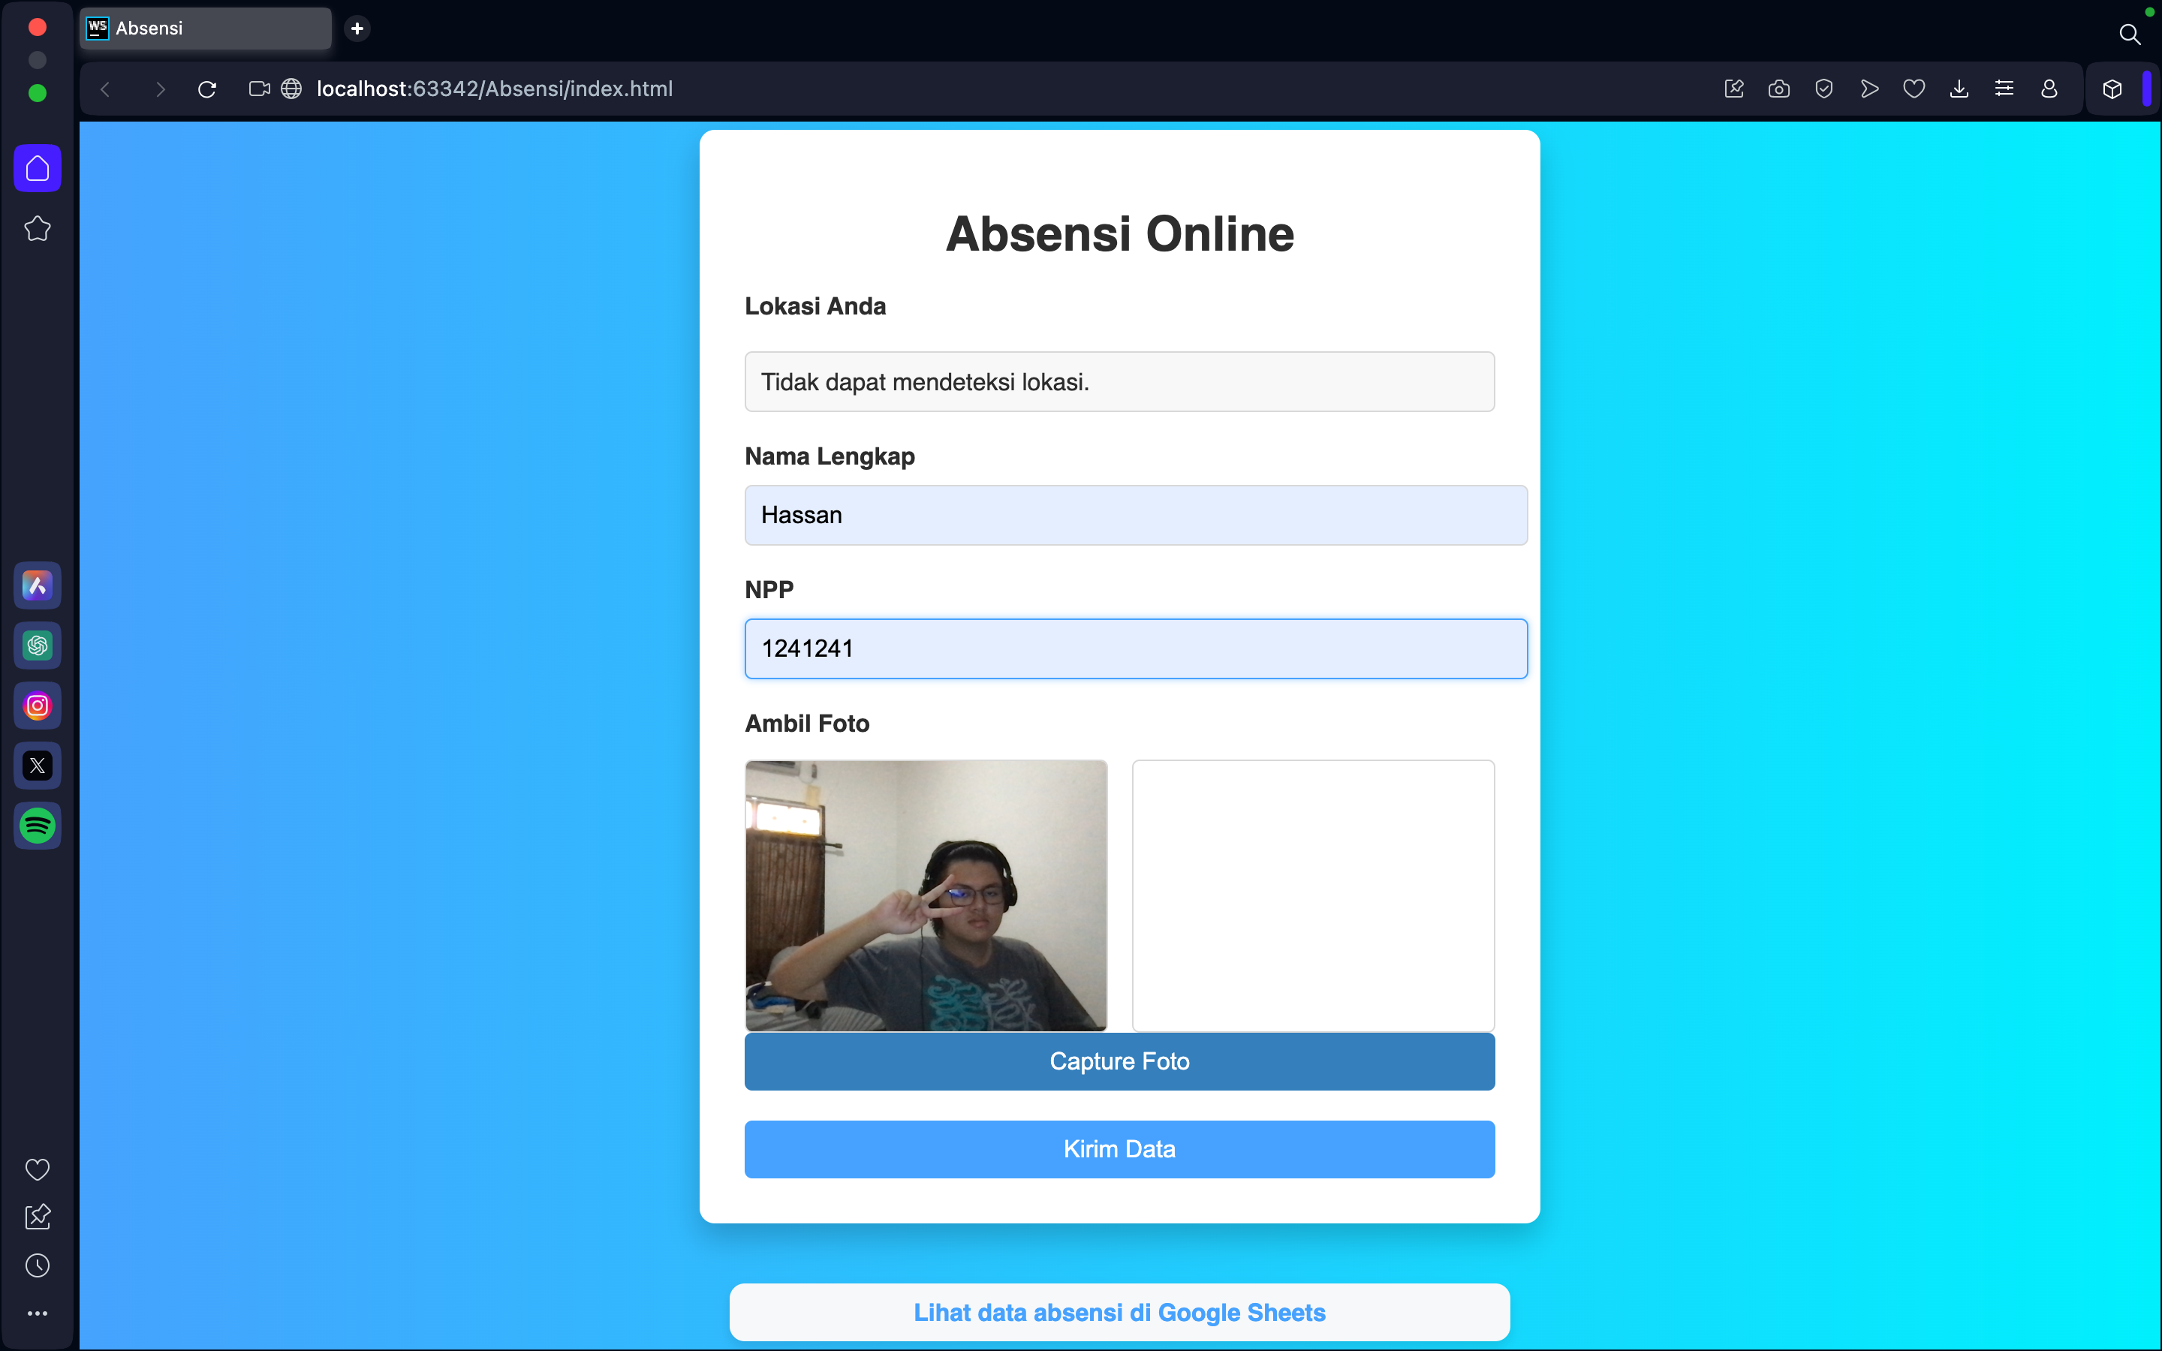
Task: Open X (Twitter) in the sidebar
Action: 38,766
